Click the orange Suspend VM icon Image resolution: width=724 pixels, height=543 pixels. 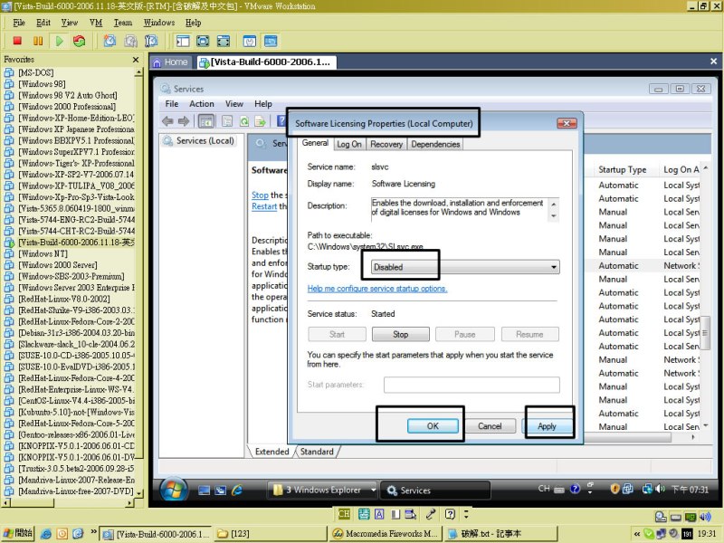(38, 41)
